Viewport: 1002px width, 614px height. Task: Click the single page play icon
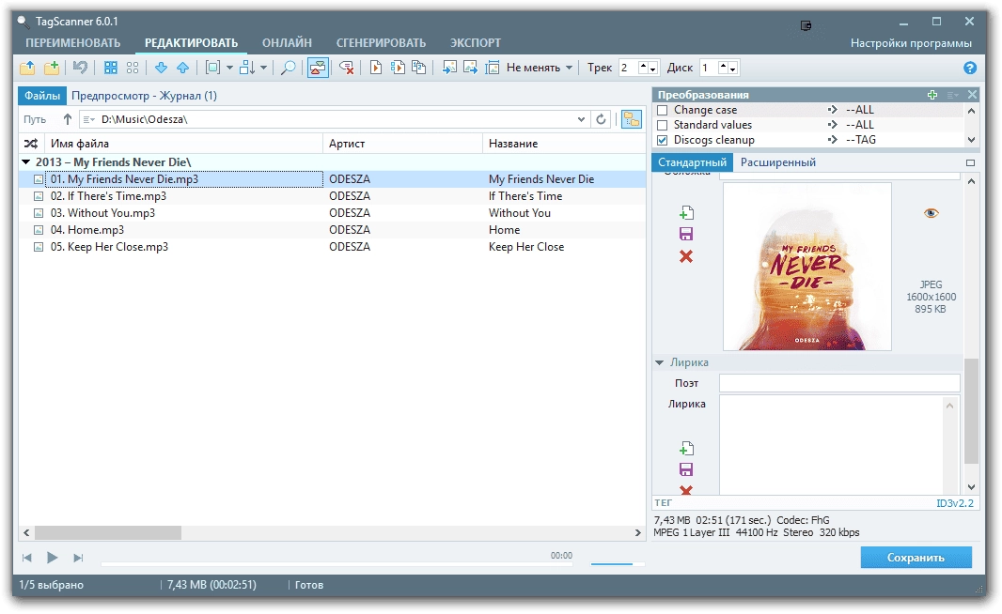[x=376, y=68]
